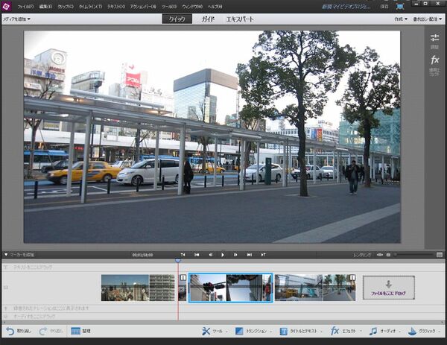The width and height of the screenshot is (447, 345).
Task: Open the ファイル(F) menu
Action: [25, 6]
